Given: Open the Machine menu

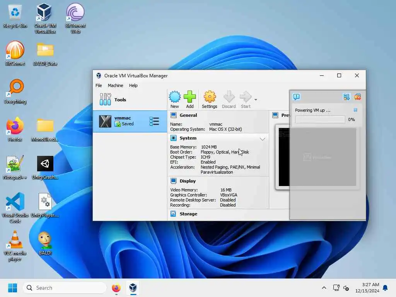Looking at the screenshot, I should click(x=115, y=85).
